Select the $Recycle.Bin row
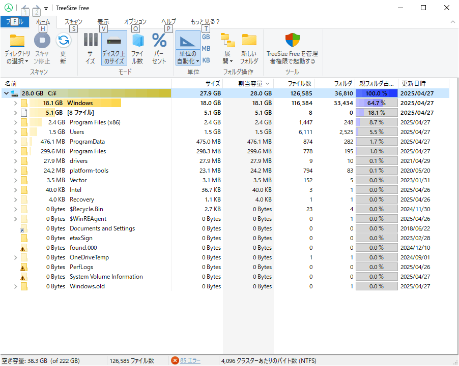The height and width of the screenshot is (366, 459). pos(225,209)
